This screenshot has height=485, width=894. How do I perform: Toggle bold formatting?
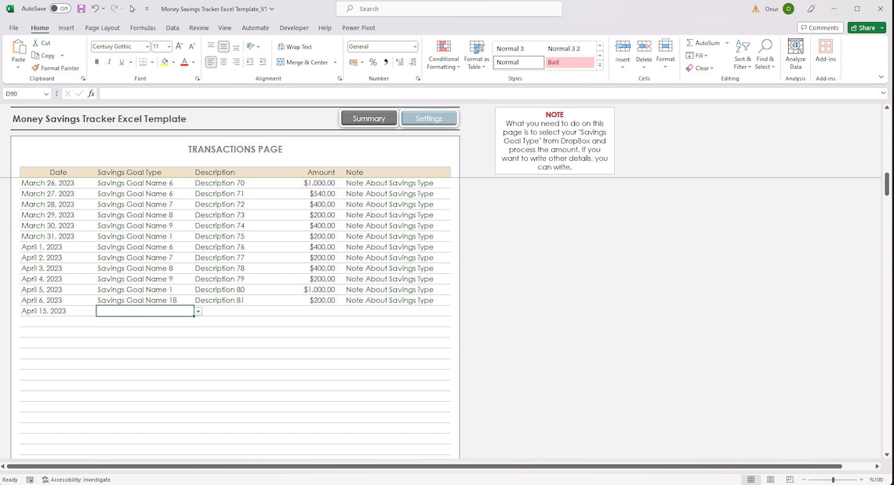(x=96, y=61)
